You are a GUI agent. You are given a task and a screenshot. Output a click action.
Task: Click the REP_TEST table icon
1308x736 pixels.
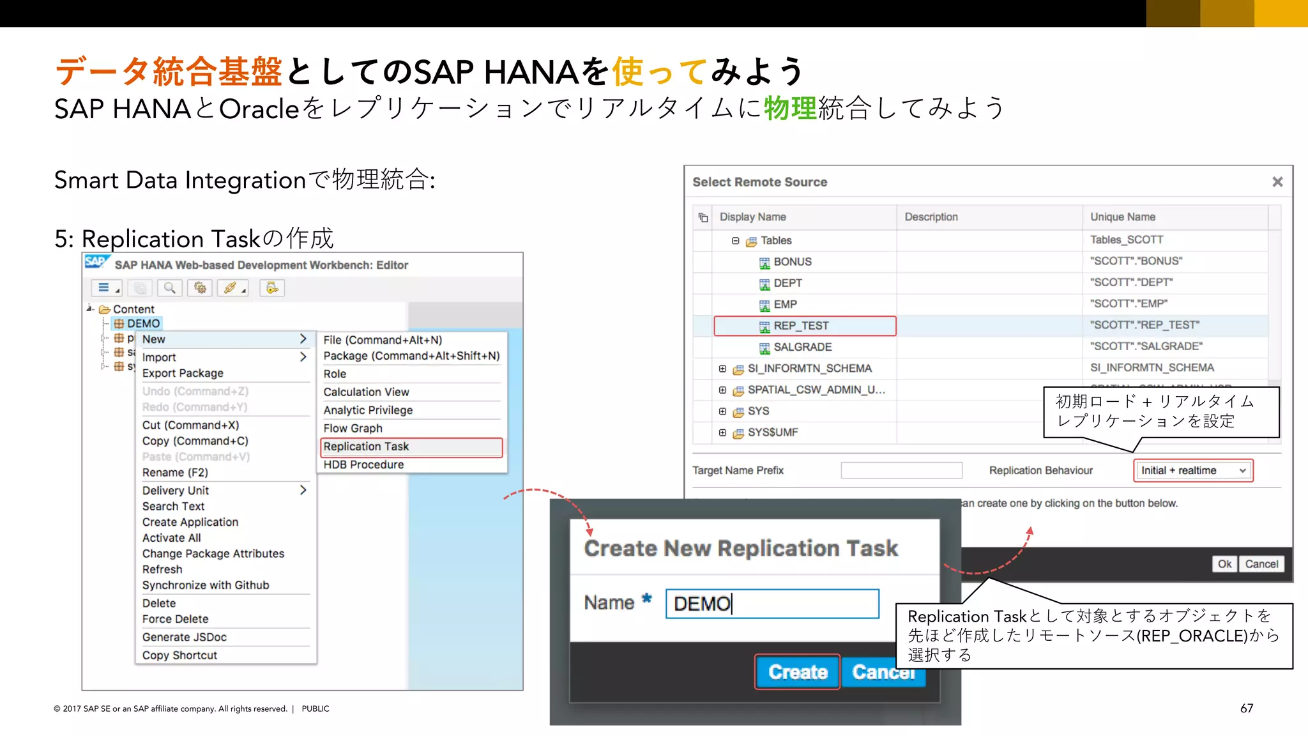point(764,326)
